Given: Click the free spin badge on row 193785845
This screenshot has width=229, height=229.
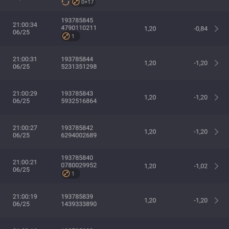Looking at the screenshot, I should (70, 36).
